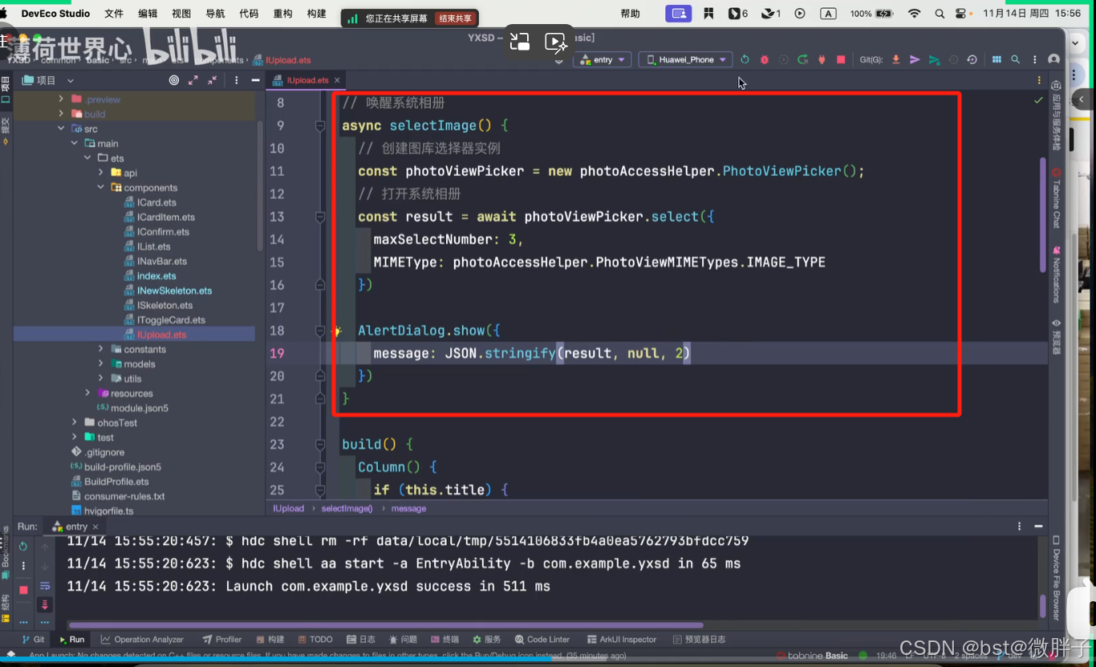Click 结束共享 stop sharing button
The image size is (1096, 667).
[x=455, y=18]
